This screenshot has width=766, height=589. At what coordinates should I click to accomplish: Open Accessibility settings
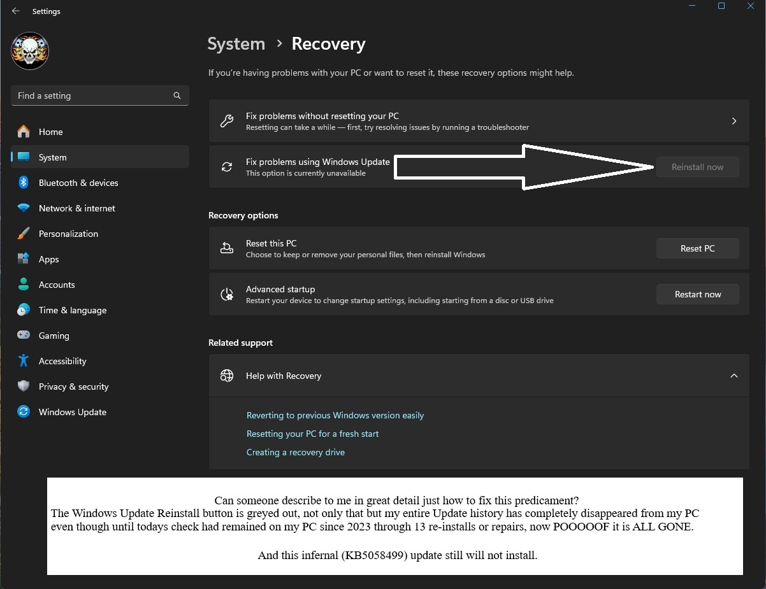point(62,361)
